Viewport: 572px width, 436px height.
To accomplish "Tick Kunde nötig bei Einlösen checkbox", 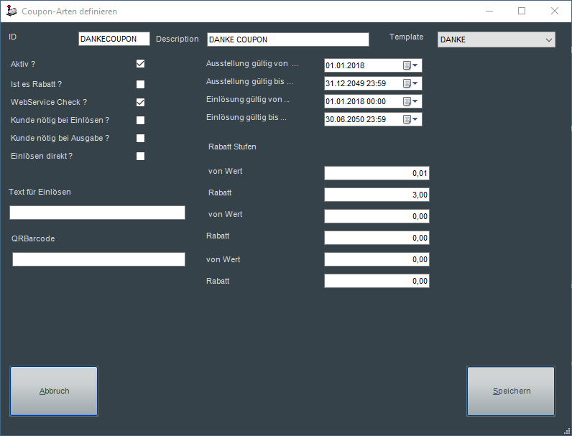I will tap(141, 120).
